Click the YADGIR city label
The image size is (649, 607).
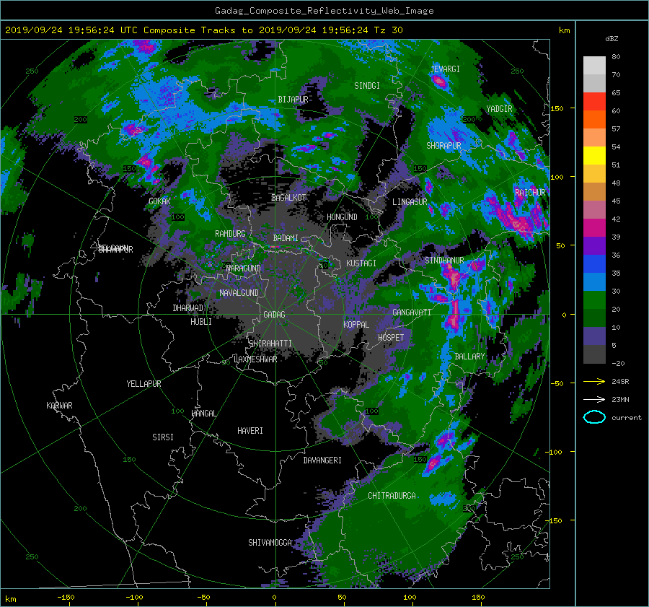(499, 109)
